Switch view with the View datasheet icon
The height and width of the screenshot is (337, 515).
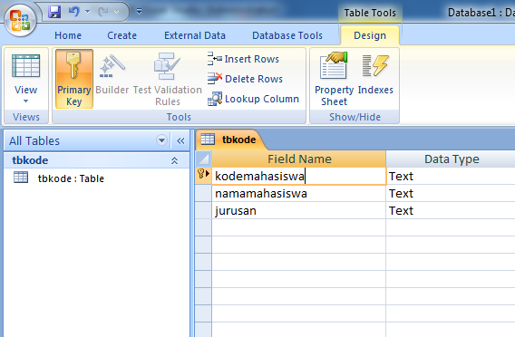pyautogui.click(x=25, y=67)
